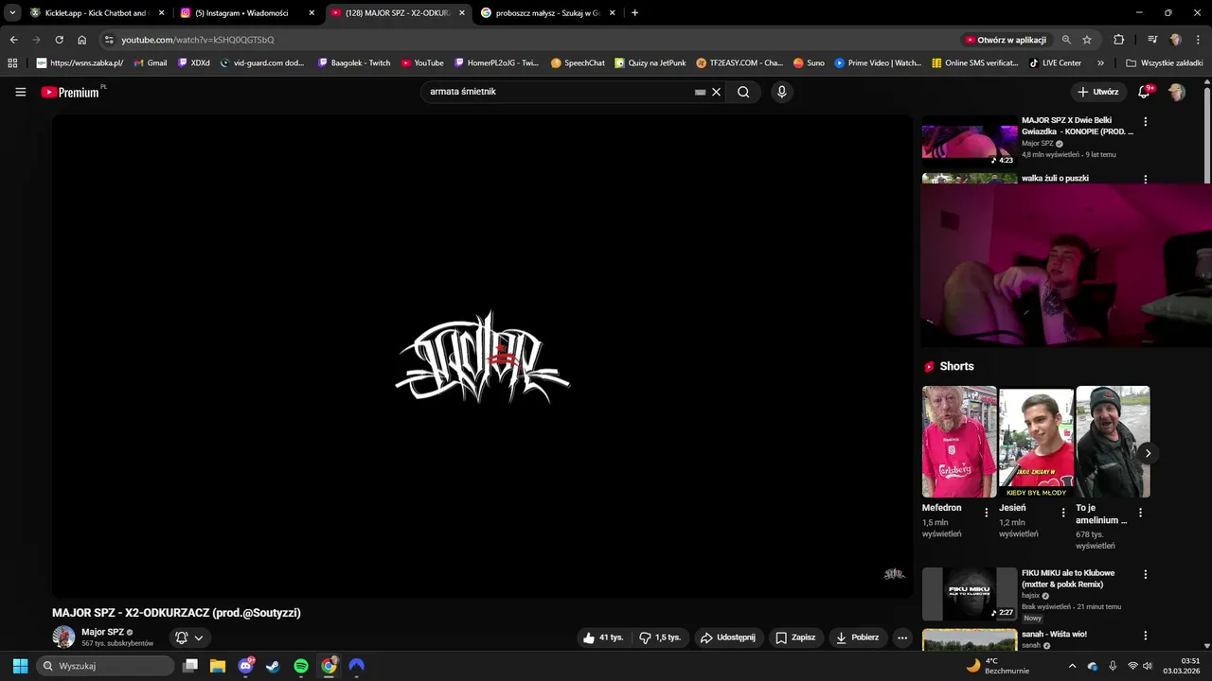Click Windows taskbar Wyszukaj search box
Image resolution: width=1212 pixels, height=681 pixels.
(x=105, y=666)
